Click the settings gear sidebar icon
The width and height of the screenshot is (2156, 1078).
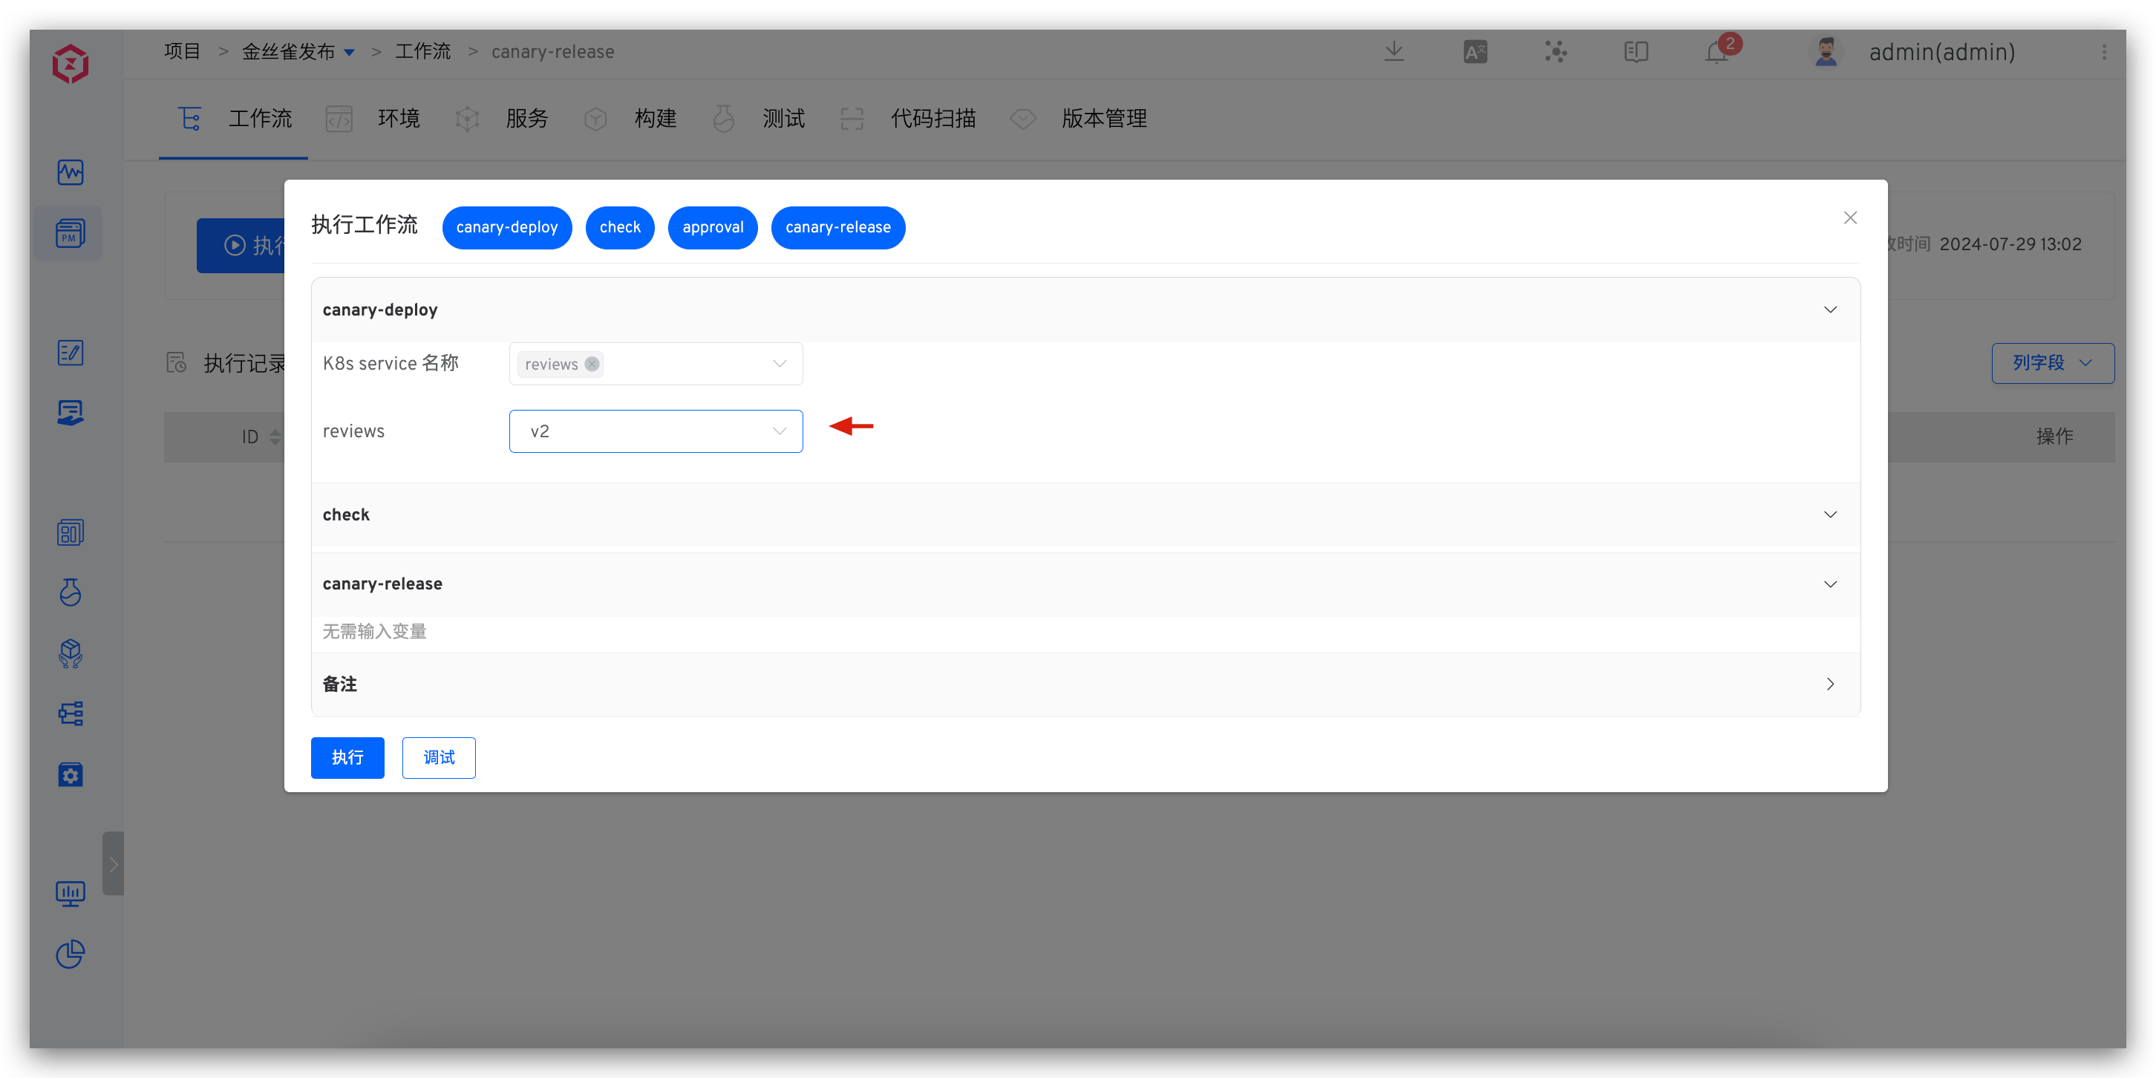[71, 775]
